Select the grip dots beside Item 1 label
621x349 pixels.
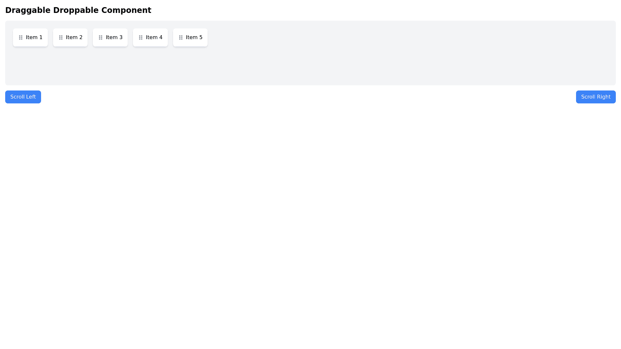click(x=21, y=37)
